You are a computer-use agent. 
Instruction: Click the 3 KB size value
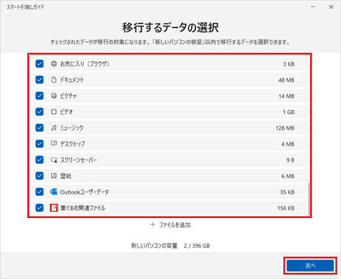click(x=288, y=64)
